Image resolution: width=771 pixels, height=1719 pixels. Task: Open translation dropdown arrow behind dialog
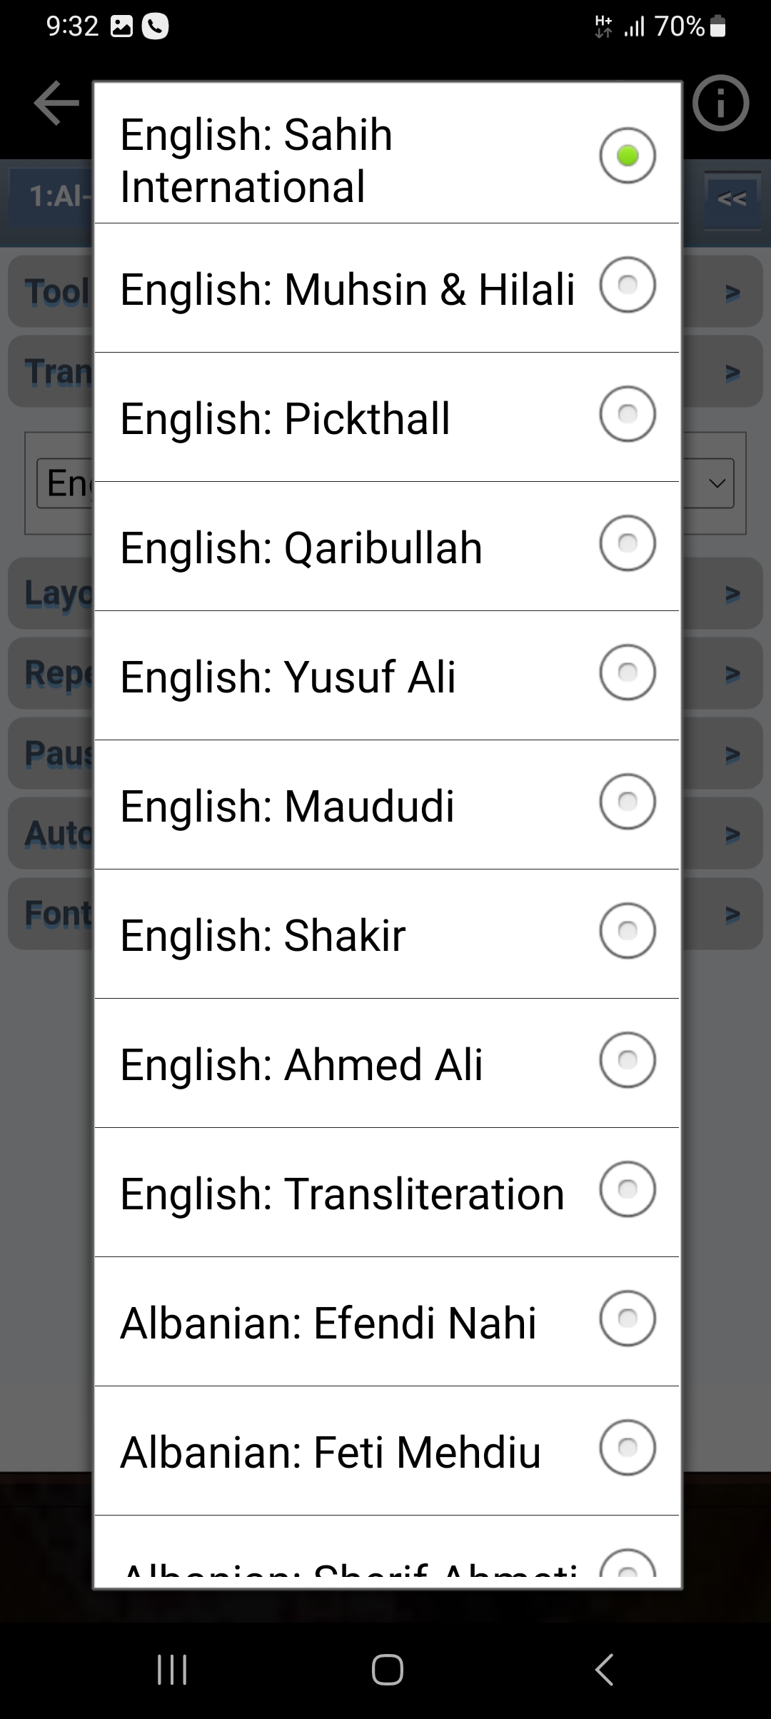(x=717, y=483)
